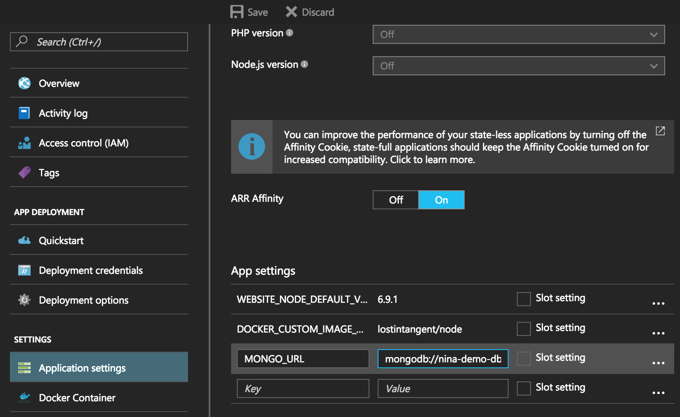Image resolution: width=680 pixels, height=417 pixels.
Task: Open the Quickstart page
Action: (x=61, y=240)
